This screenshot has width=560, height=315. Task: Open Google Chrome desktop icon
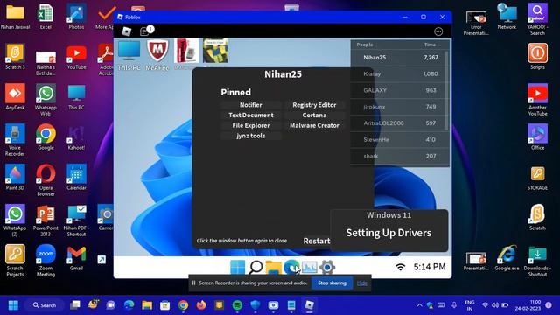pos(45,137)
